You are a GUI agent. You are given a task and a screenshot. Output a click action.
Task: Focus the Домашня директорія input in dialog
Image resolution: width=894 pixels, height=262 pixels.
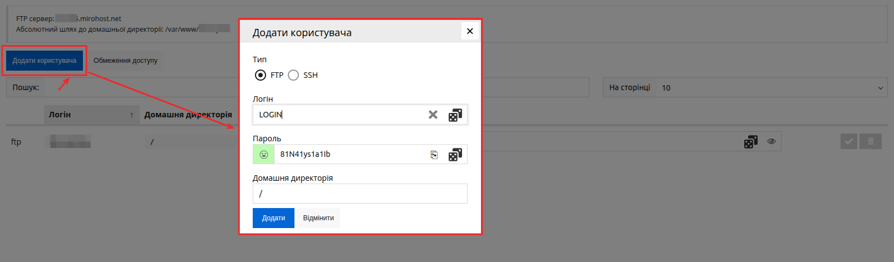click(x=360, y=194)
